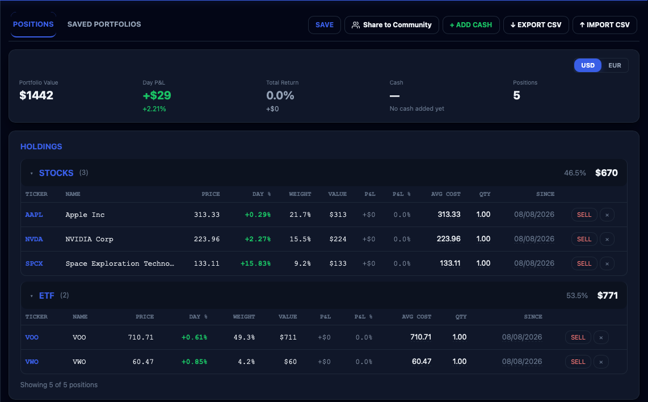Click the +15.83% day change value
Image resolution: width=648 pixels, height=402 pixels.
pos(255,263)
